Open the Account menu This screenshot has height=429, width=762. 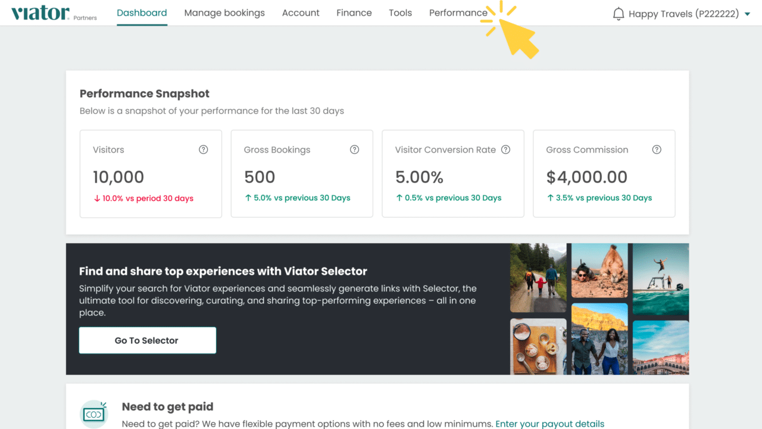click(x=301, y=13)
